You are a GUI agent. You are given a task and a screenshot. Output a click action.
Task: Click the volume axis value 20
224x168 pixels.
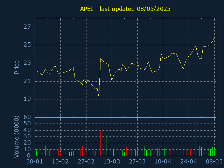[27, 143]
